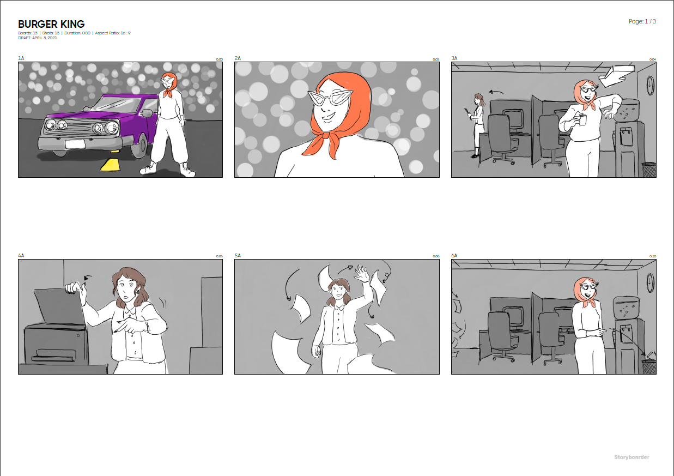Image resolution: width=674 pixels, height=476 pixels.
Task: Click the 'Duration: 0:30' text
Action: point(77,33)
